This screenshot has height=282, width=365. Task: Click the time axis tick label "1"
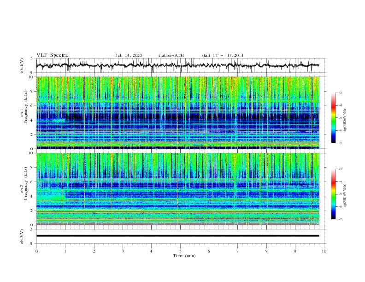tap(65, 251)
